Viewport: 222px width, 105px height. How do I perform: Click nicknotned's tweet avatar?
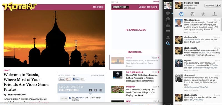tap(179, 78)
